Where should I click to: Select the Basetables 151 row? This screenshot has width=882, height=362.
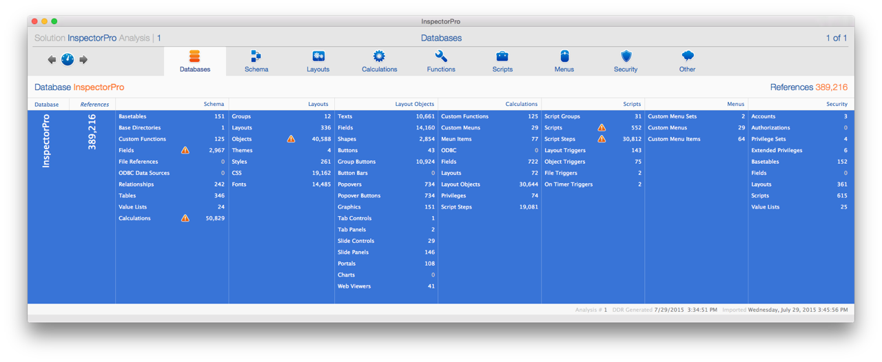tap(172, 116)
